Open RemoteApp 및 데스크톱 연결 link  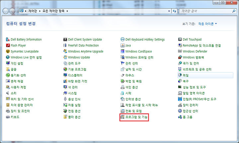pos(202,45)
